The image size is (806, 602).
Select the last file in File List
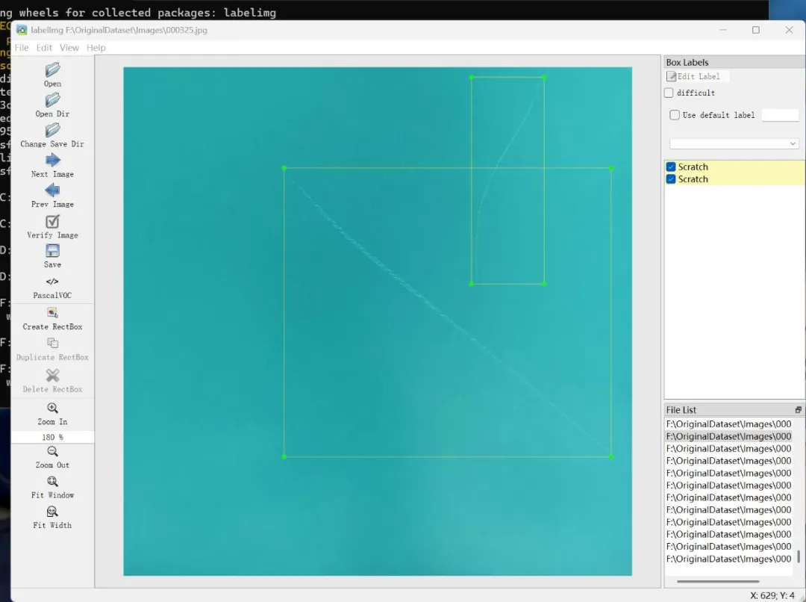point(728,559)
